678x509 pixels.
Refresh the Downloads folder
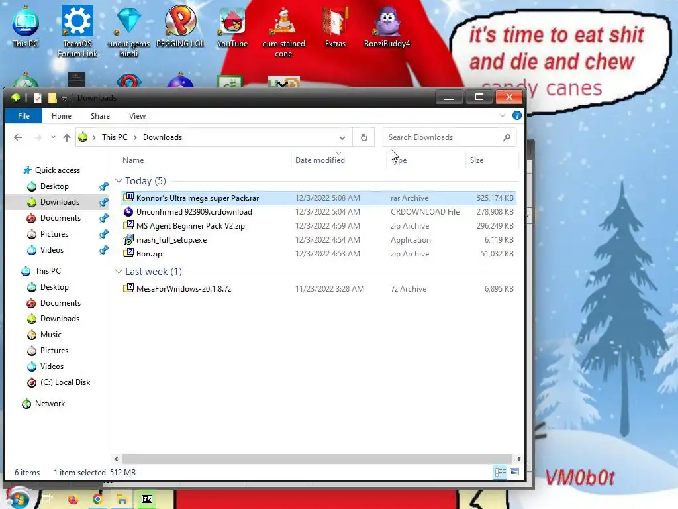coord(364,137)
